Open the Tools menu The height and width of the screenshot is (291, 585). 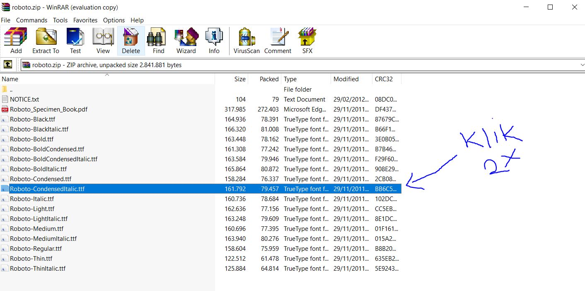click(60, 20)
